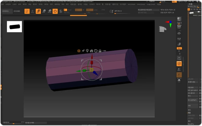Screen dimensions: 202x126
Task: Toggle the orange XYZ rotation button
Action: (x=179, y=48)
